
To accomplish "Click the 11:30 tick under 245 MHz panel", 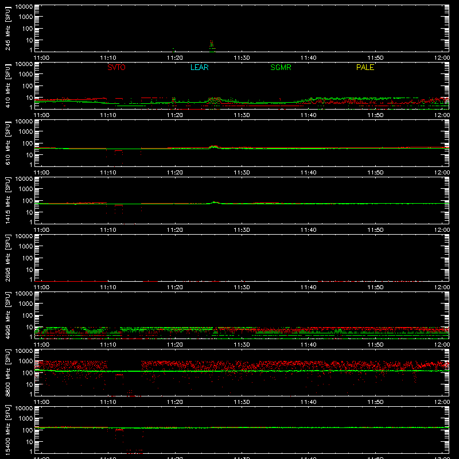I will click(242, 58).
